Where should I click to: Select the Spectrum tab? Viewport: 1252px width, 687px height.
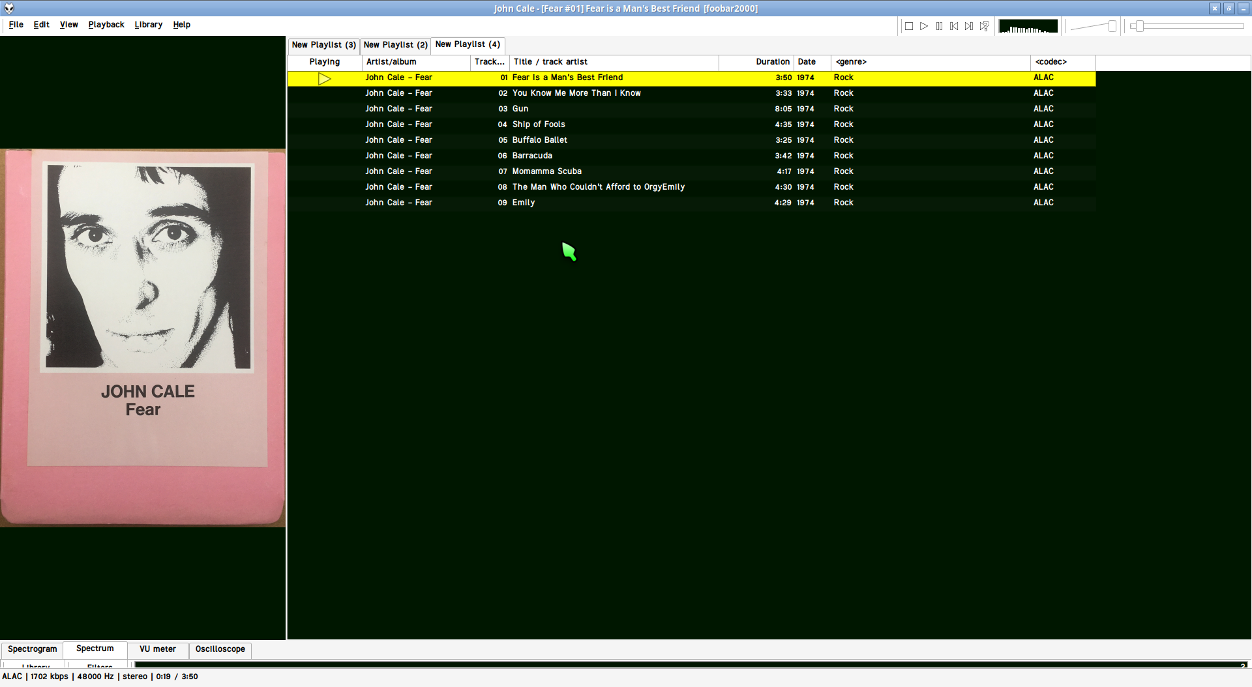click(x=95, y=649)
